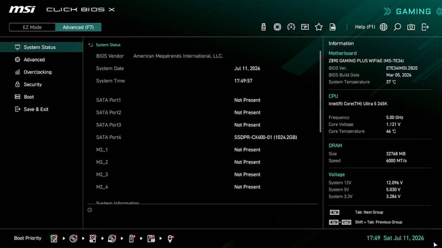
Task: Switch to Advanced (F7) mode
Action: click(x=78, y=27)
